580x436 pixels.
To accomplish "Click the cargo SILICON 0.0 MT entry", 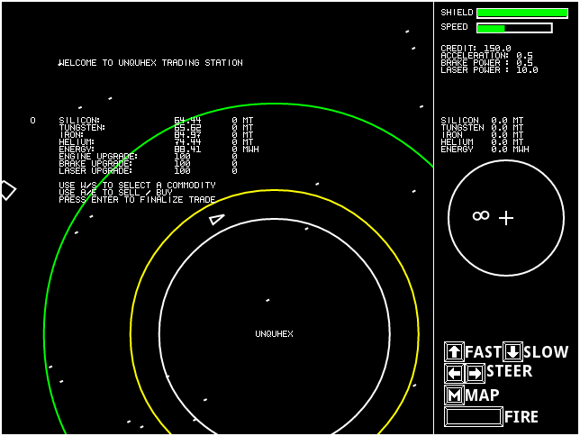I will pos(482,121).
